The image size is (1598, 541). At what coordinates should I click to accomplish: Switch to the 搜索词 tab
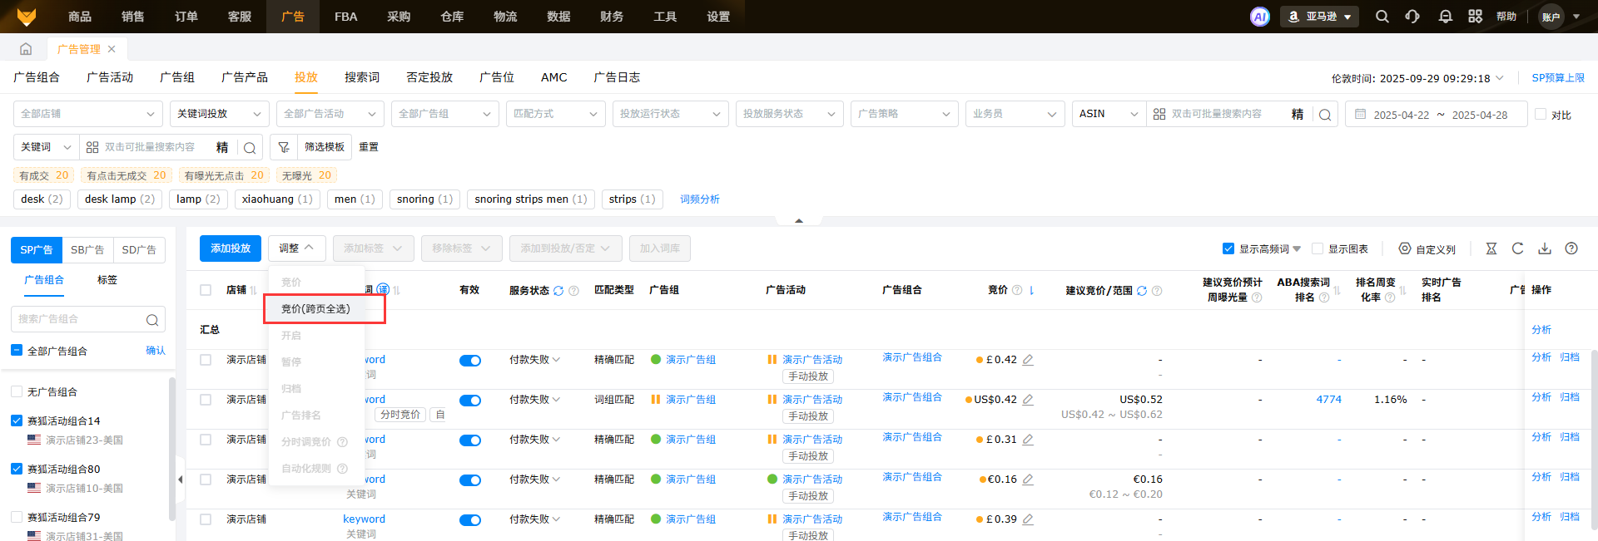362,77
